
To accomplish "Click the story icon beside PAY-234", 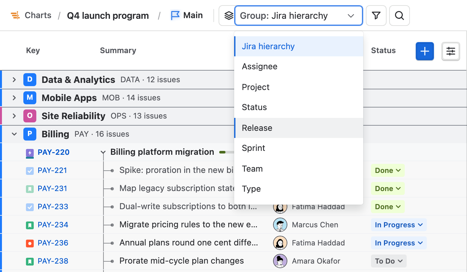I will tap(30, 225).
